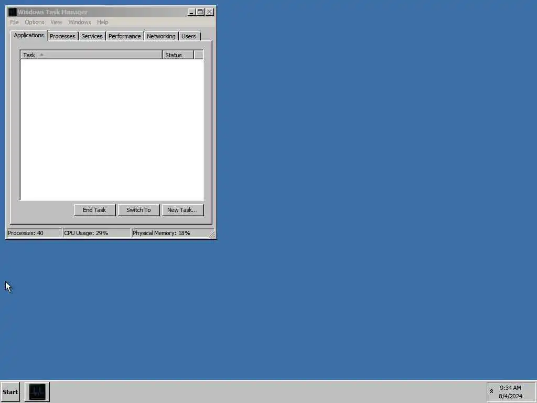Switch to the Networking tab

click(161, 36)
